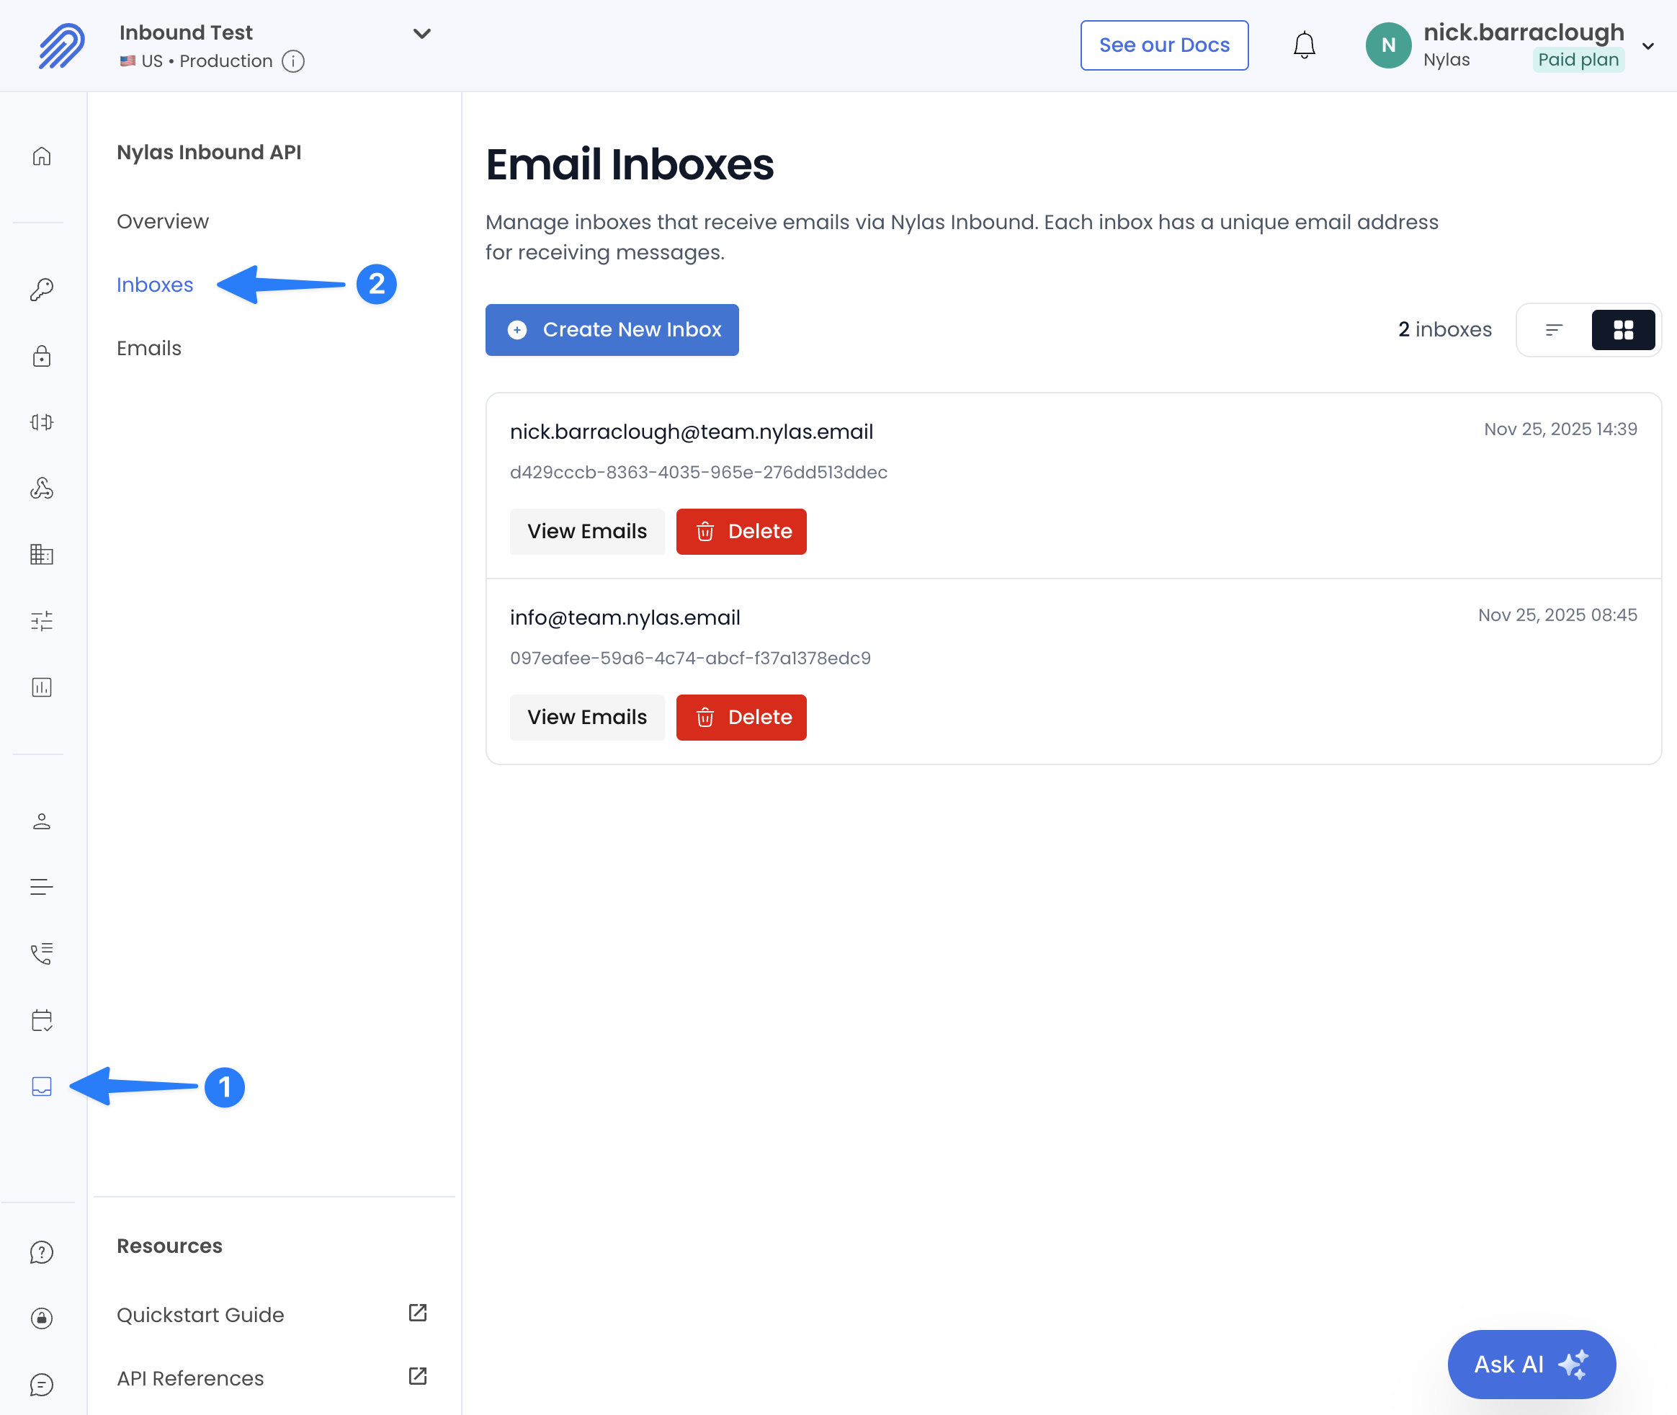Select the user profile icon in sidebar
This screenshot has width=1677, height=1415.
point(41,821)
